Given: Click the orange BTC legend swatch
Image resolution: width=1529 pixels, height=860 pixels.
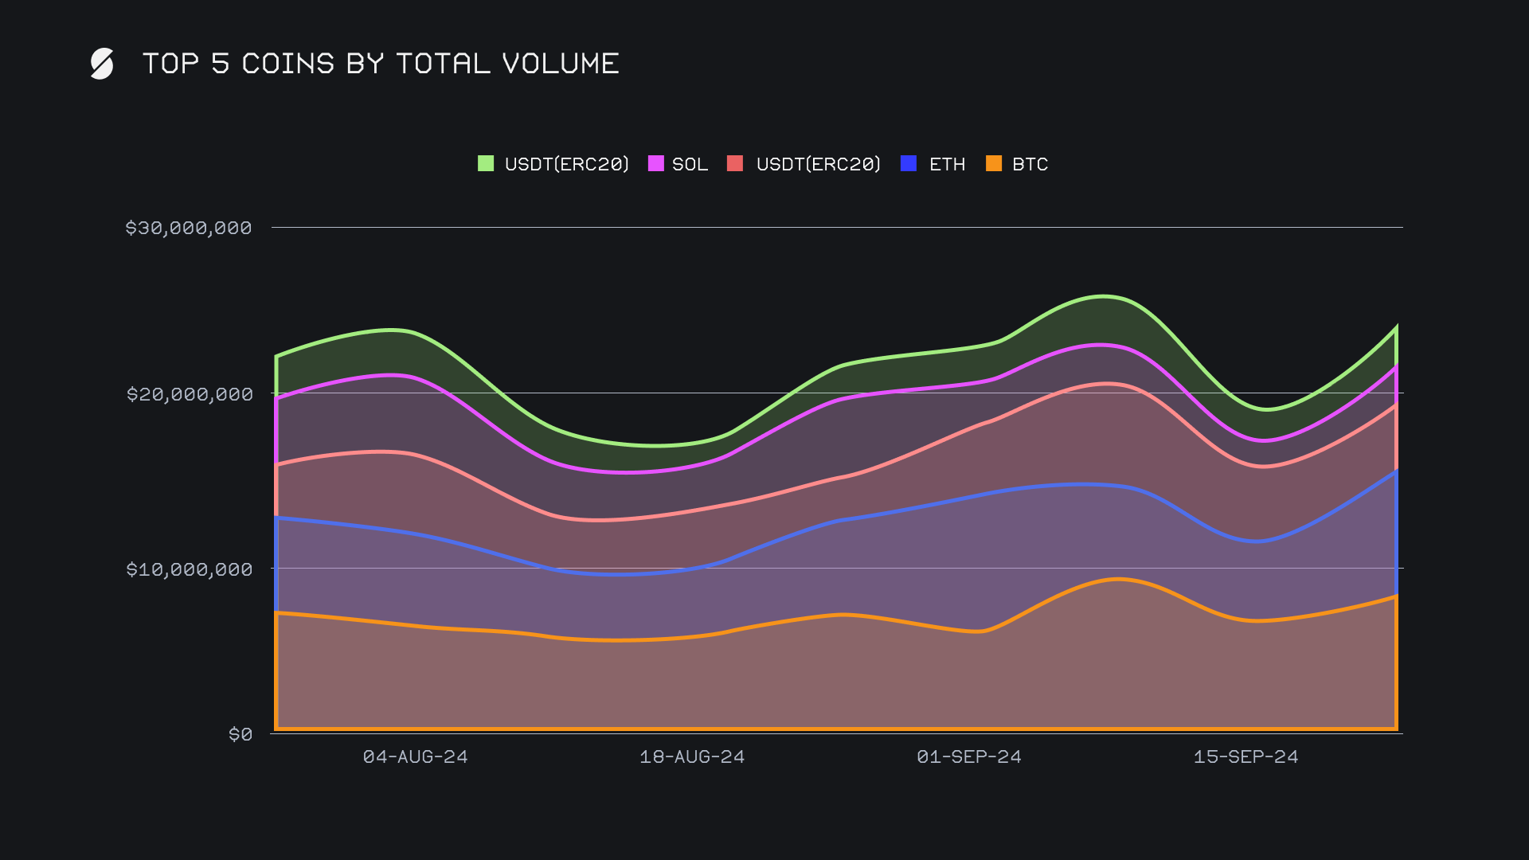Looking at the screenshot, I should 994,164.
